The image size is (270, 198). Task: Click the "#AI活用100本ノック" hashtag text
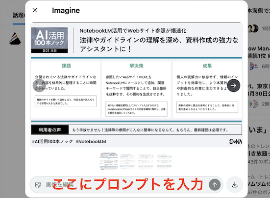(52, 141)
